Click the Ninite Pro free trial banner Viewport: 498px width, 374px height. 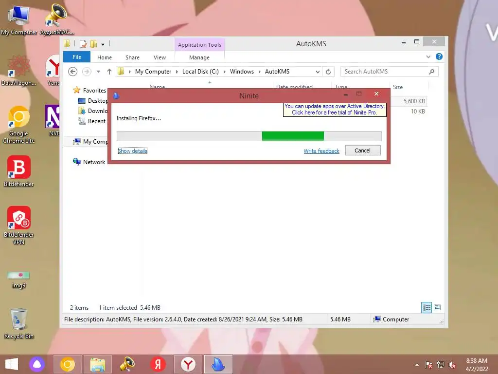335,110
